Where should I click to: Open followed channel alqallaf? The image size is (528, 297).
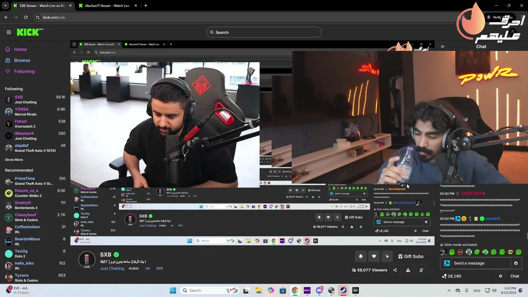coord(35,148)
